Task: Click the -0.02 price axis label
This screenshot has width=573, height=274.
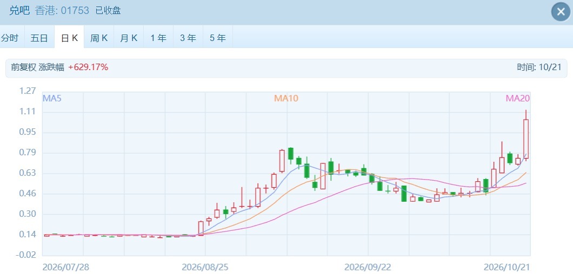Action: pos(26,255)
